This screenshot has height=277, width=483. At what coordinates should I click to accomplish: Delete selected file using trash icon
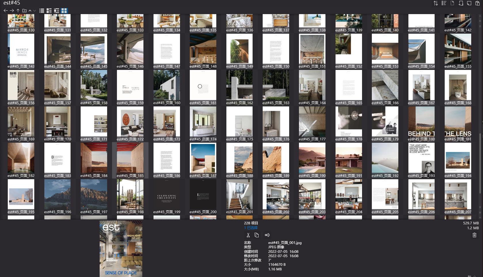pos(474,235)
